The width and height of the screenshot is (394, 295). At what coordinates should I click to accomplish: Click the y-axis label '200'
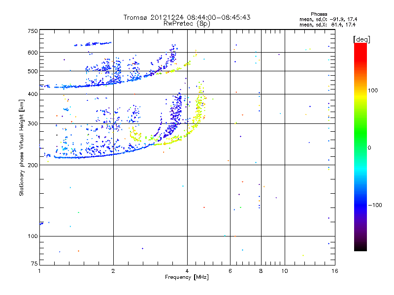coord(33,165)
